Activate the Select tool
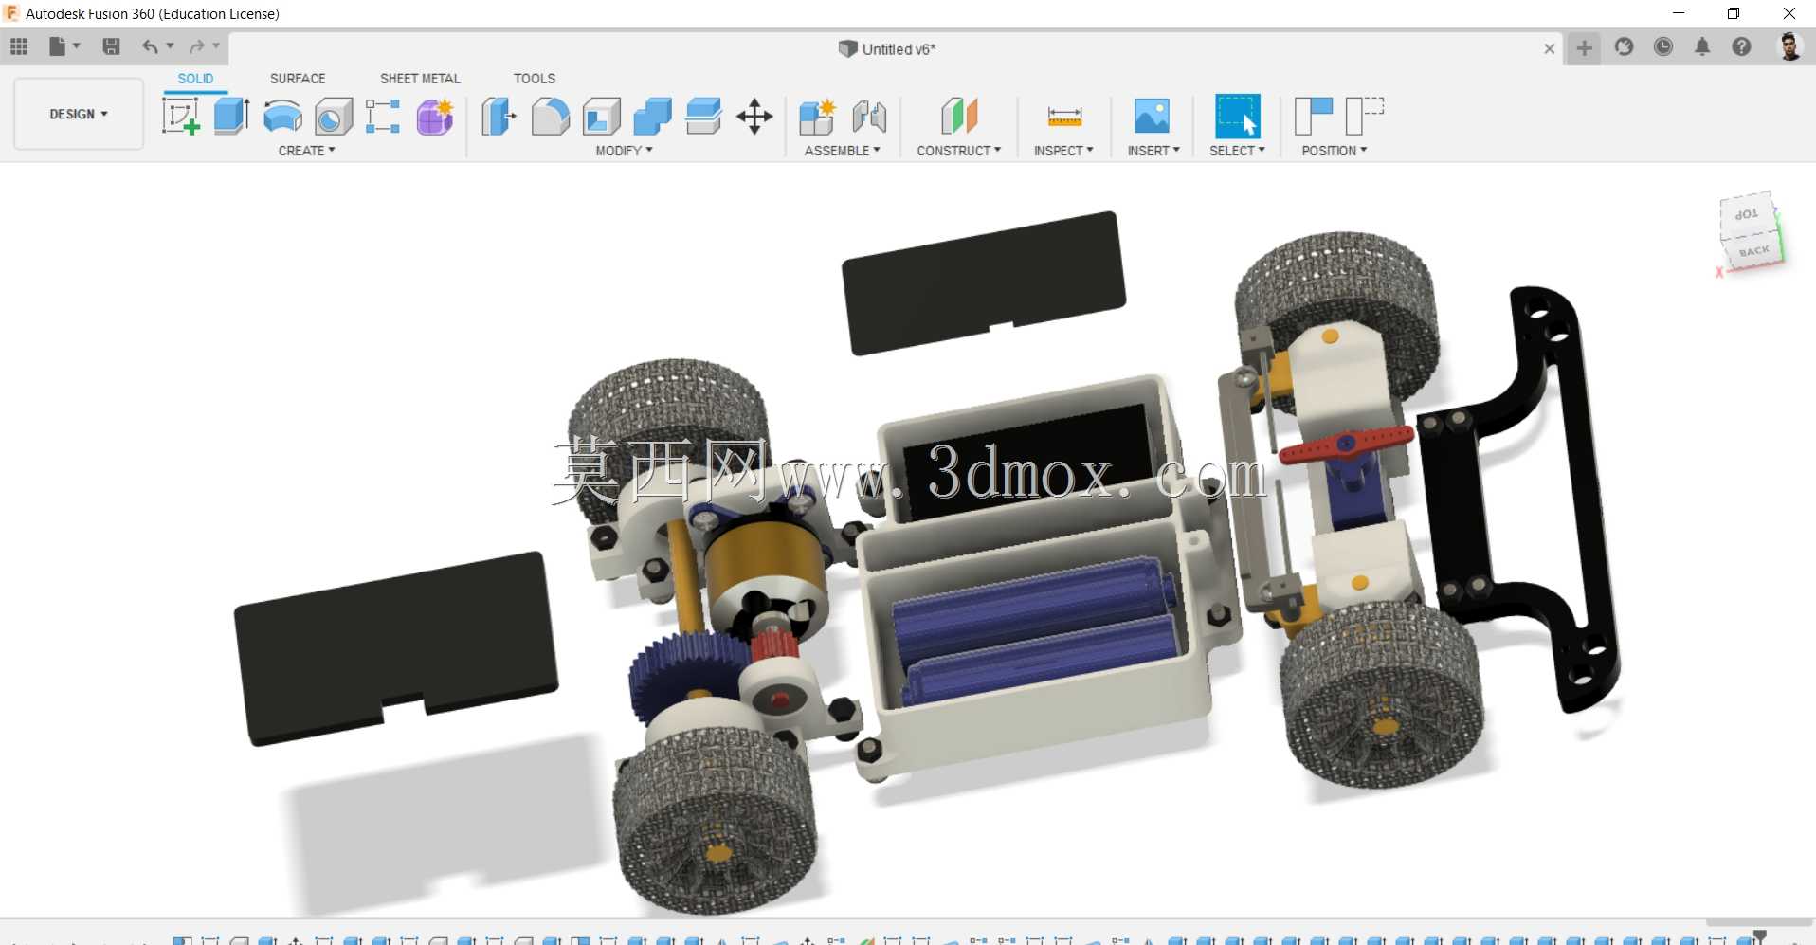The width and height of the screenshot is (1816, 945). (1238, 117)
